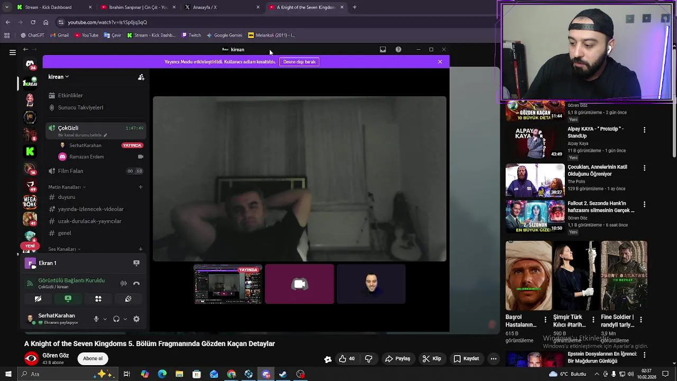Viewport: 677px width, 381px height.
Task: Open a new browser tab
Action: click(354, 7)
